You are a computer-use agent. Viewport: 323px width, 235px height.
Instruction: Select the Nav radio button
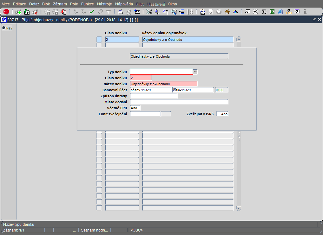click(x=4, y=28)
